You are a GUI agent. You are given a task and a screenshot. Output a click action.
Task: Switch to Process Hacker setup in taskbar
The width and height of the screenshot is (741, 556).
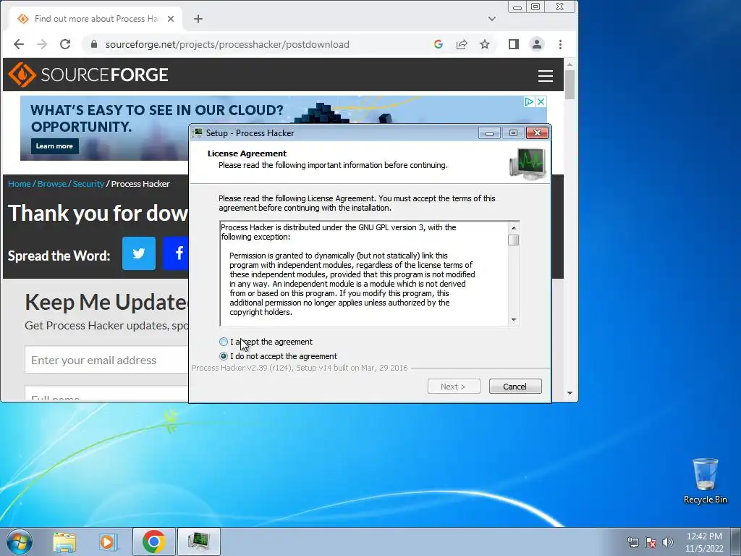point(199,542)
